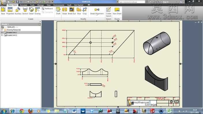Image resolution: width=203 pixels, height=114 pixels.
Task: Open Google Chrome from taskbar
Action: tap(22, 111)
